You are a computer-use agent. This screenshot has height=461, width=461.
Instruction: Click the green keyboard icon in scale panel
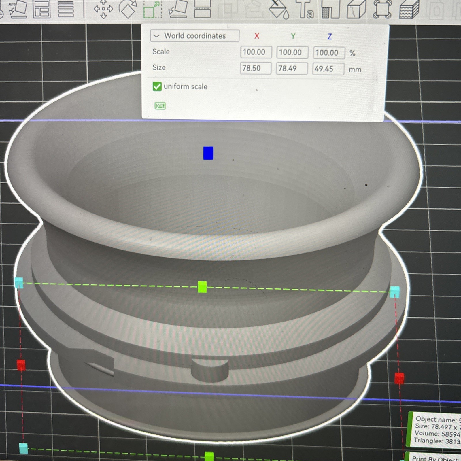[160, 106]
